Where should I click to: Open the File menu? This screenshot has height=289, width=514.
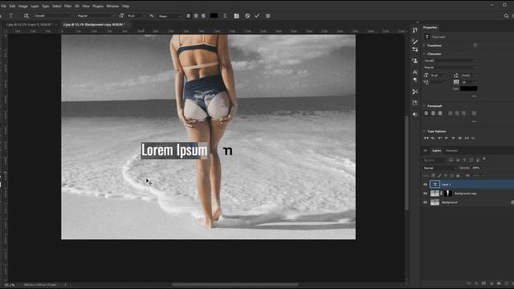(x=3, y=6)
